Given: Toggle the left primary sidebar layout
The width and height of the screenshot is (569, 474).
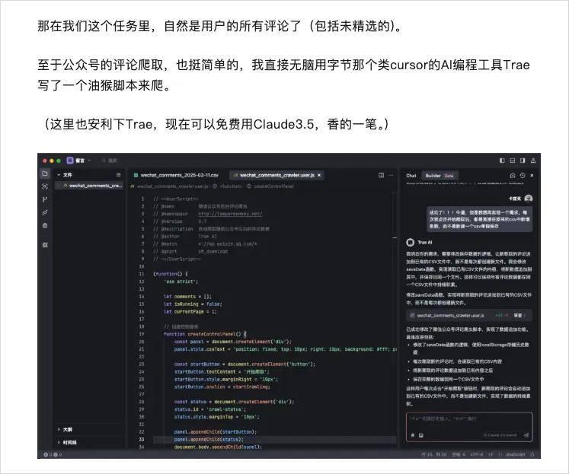Looking at the screenshot, I should (502, 161).
